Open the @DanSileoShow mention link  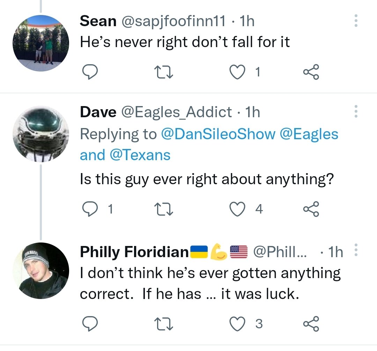pyautogui.click(x=218, y=134)
